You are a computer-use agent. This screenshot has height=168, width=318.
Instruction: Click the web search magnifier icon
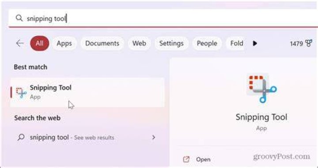click(21, 138)
